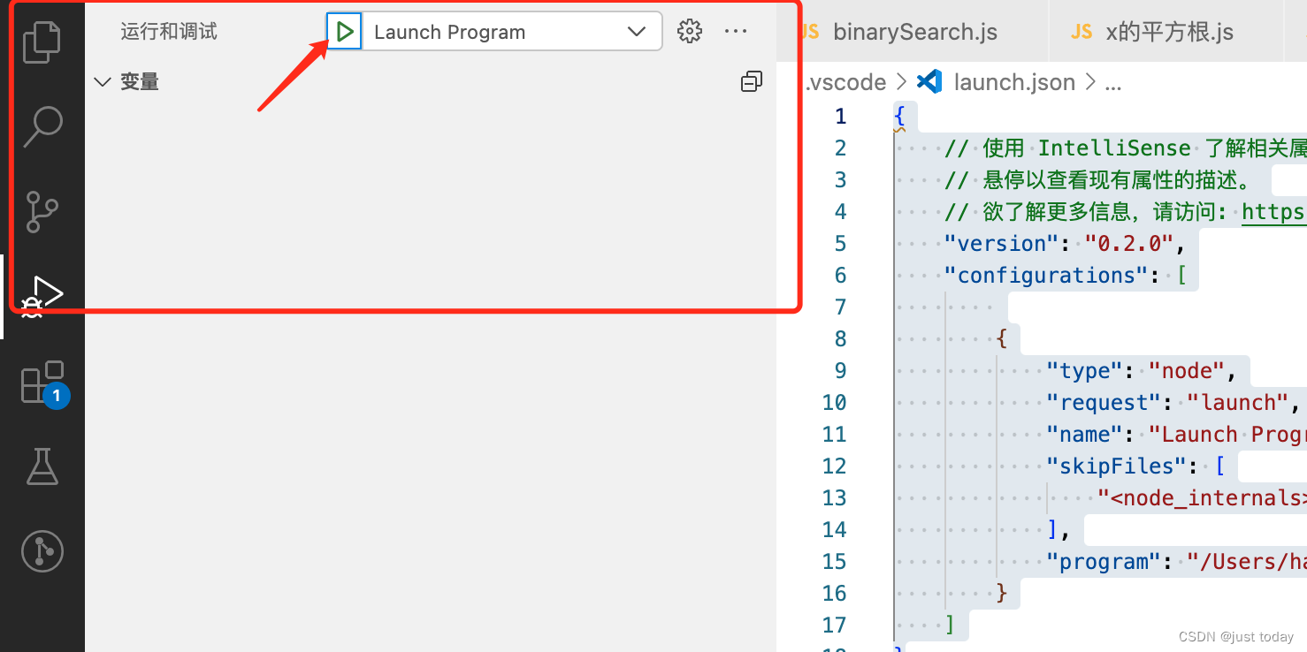Viewport: 1307px width, 652px height.
Task: Click the "<node_internals> string on line 13
Action: (1202, 498)
